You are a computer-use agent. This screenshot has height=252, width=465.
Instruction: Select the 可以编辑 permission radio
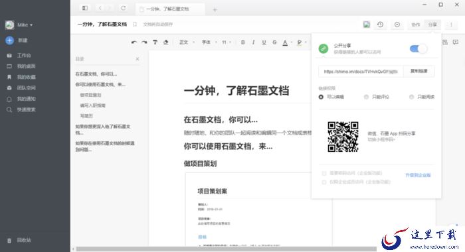[321, 97]
